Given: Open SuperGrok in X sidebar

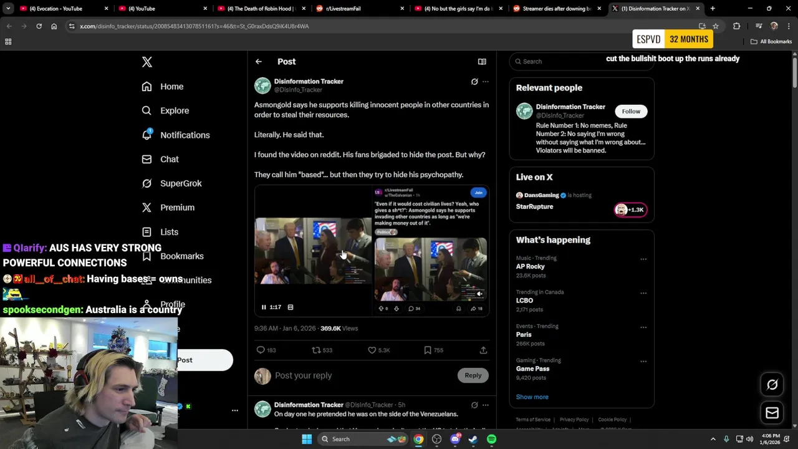Looking at the screenshot, I should coord(172,183).
